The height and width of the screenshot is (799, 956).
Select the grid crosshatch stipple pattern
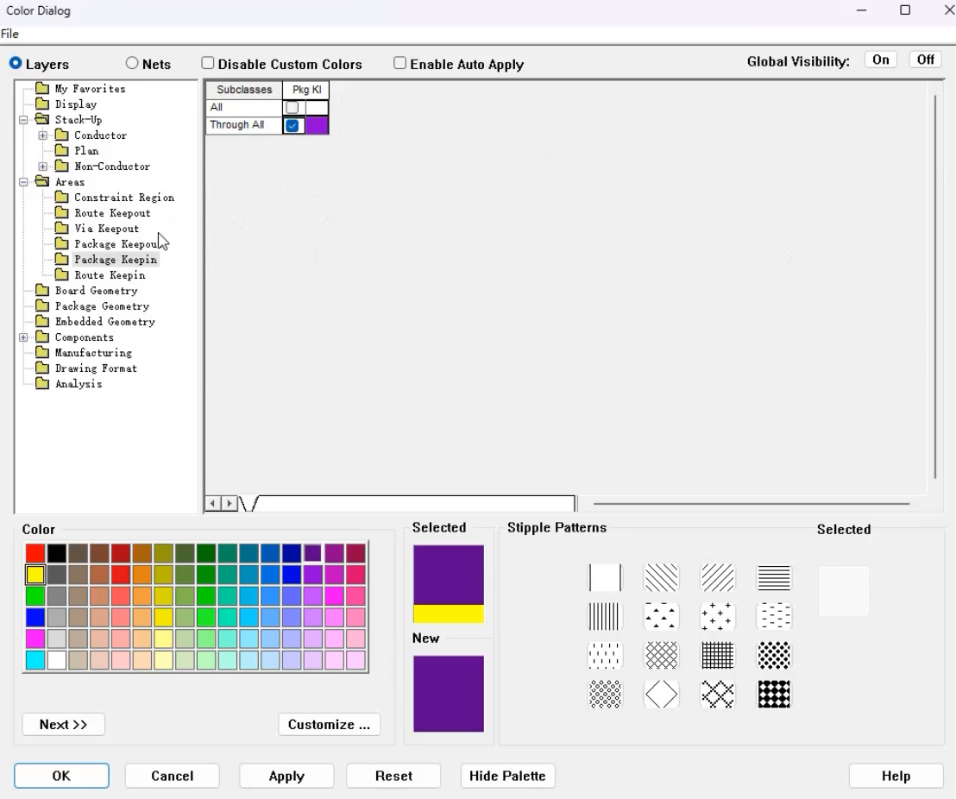point(718,656)
